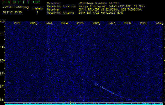
Task: Select the 2323 time tick label
Action: click(x=49, y=23)
